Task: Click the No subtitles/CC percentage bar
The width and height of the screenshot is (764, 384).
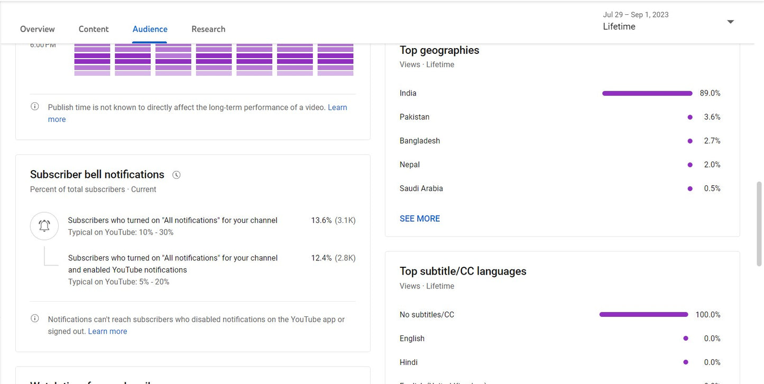Action: click(x=643, y=314)
